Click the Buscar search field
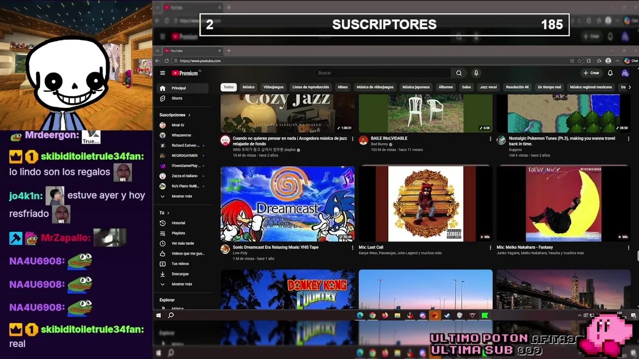 click(382, 73)
